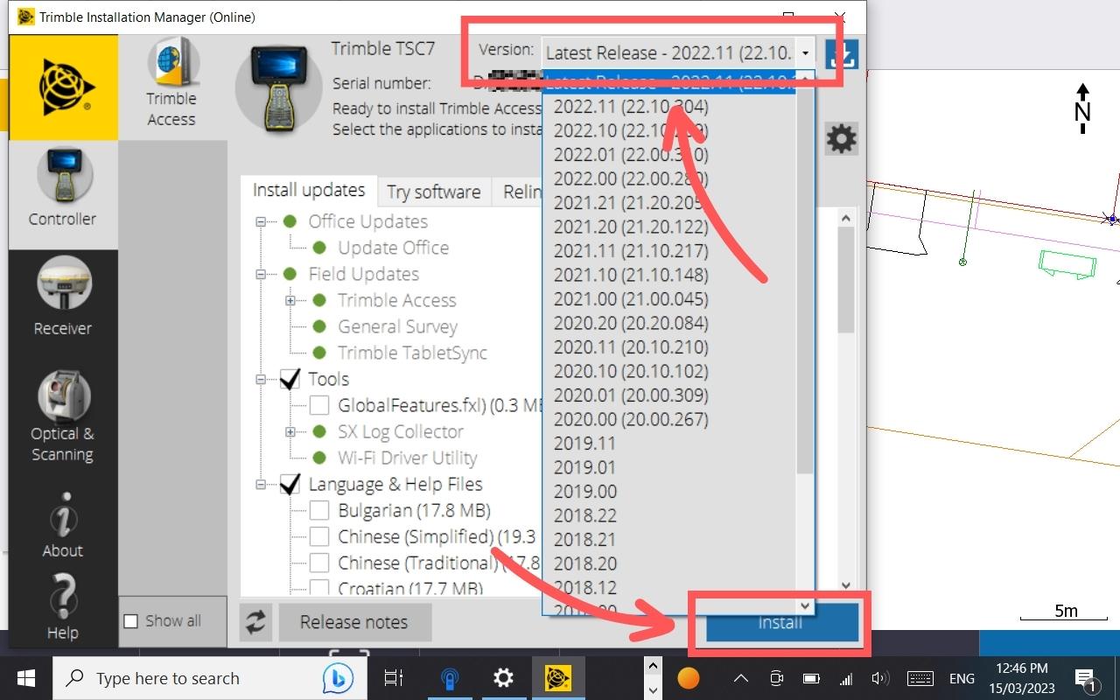Viewport: 1120px width, 700px height.
Task: Click the Type here to search box
Action: click(208, 678)
